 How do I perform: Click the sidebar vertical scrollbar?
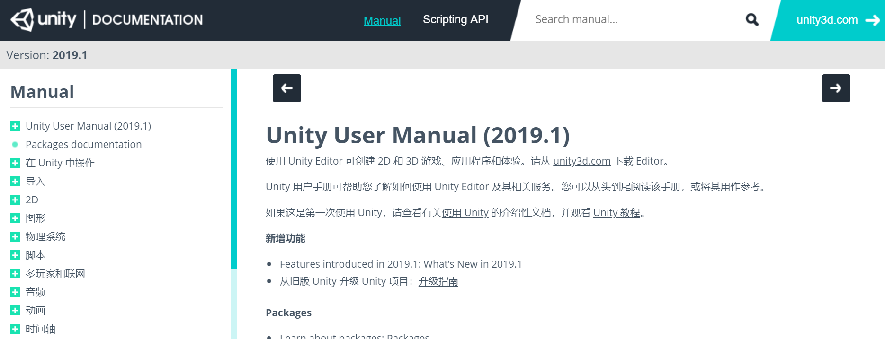[234, 169]
